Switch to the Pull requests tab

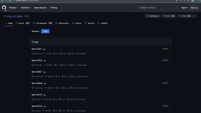pyautogui.click(x=43, y=23)
